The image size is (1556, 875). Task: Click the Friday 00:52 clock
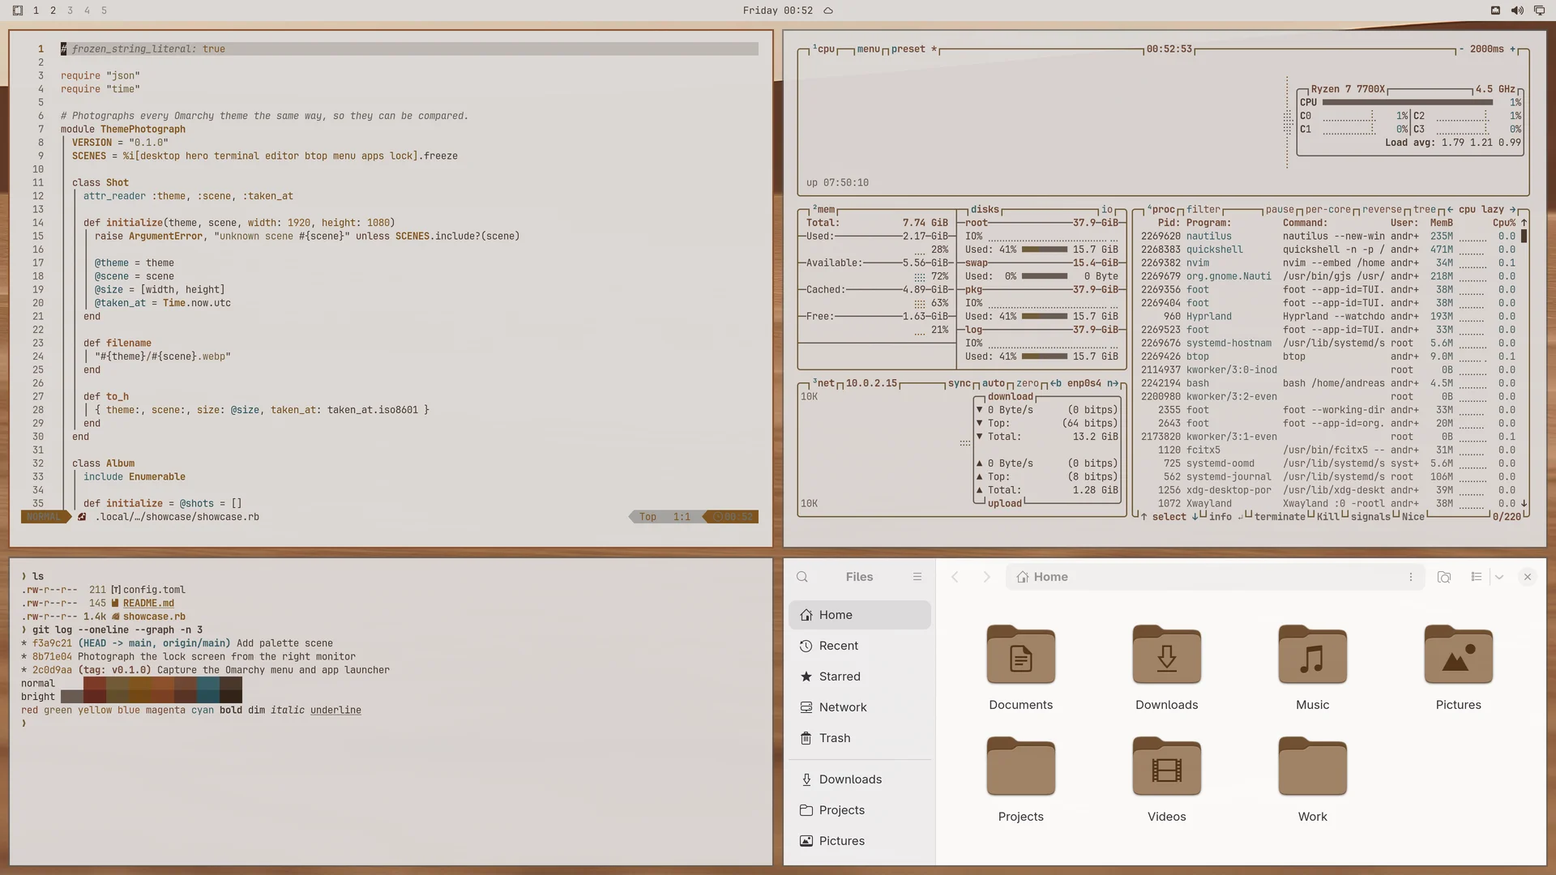(x=777, y=11)
